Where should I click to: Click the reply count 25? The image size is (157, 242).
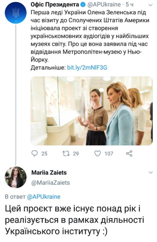44,154
